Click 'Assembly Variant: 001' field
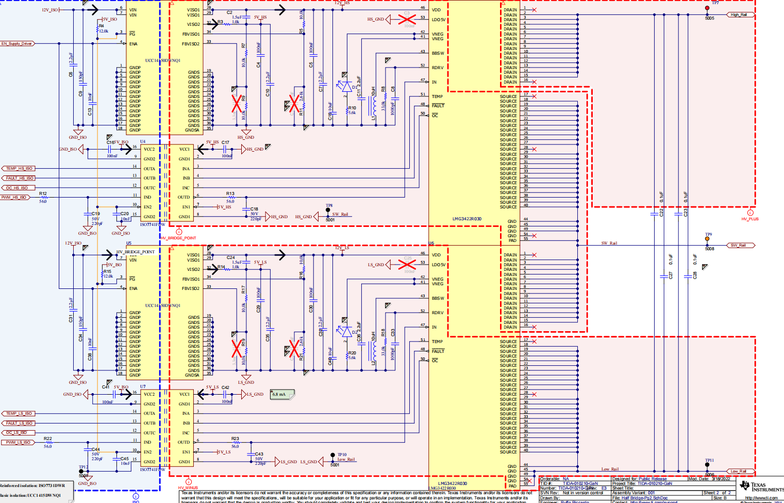The width and height of the screenshot is (784, 503). (633, 493)
